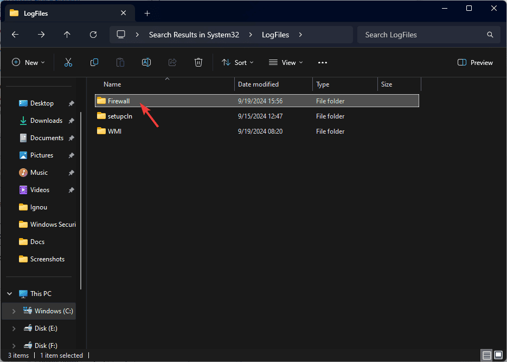Viewport: 507px width, 362px height.
Task: Navigate back with the back arrow
Action: pyautogui.click(x=15, y=35)
